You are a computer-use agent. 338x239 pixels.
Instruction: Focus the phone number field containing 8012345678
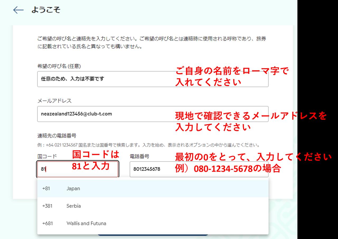199,169
